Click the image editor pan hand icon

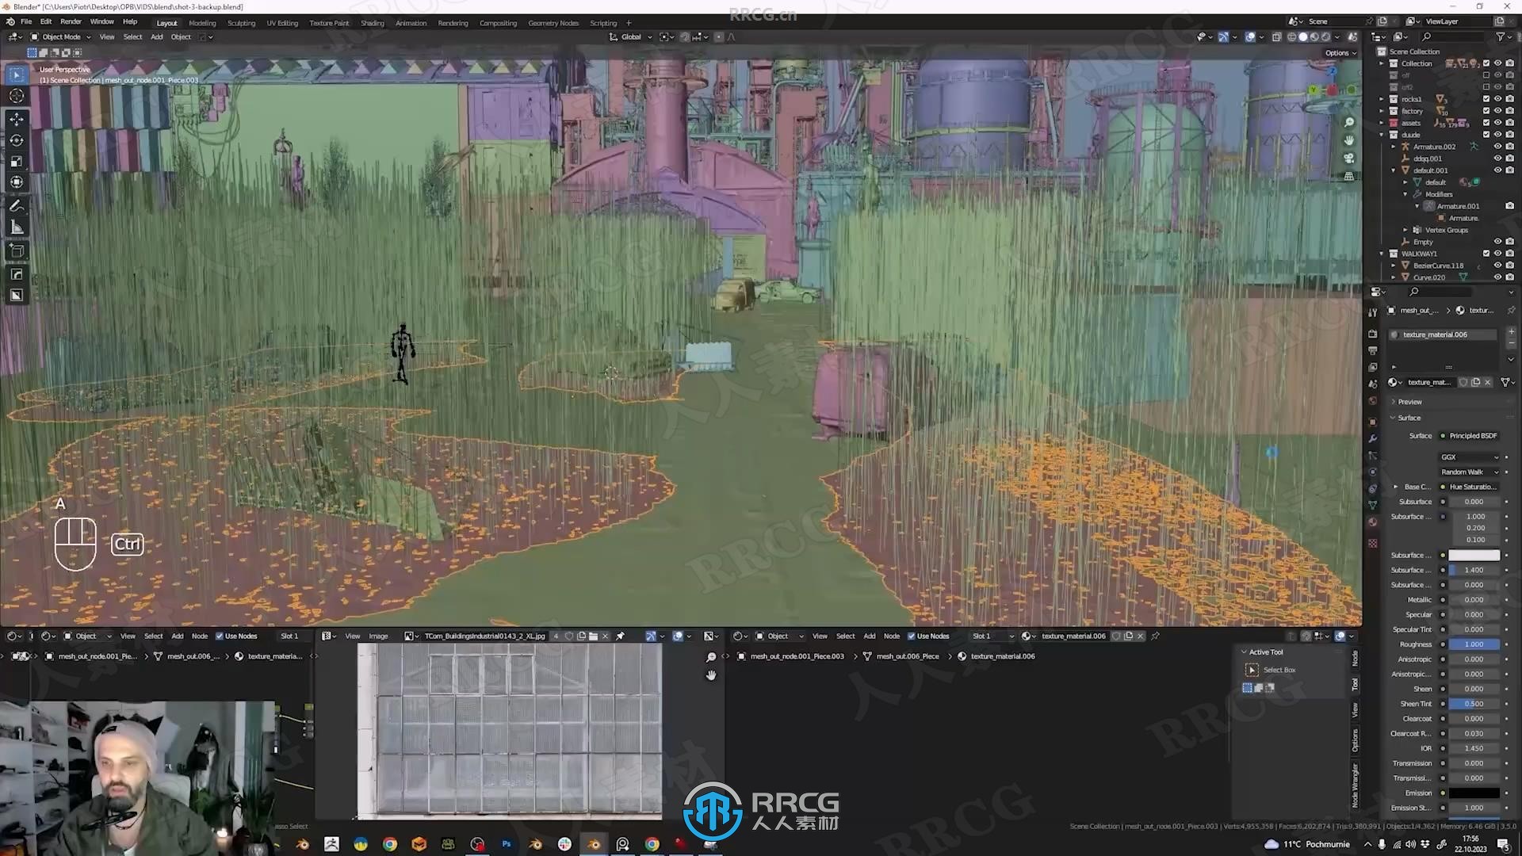coord(711,675)
